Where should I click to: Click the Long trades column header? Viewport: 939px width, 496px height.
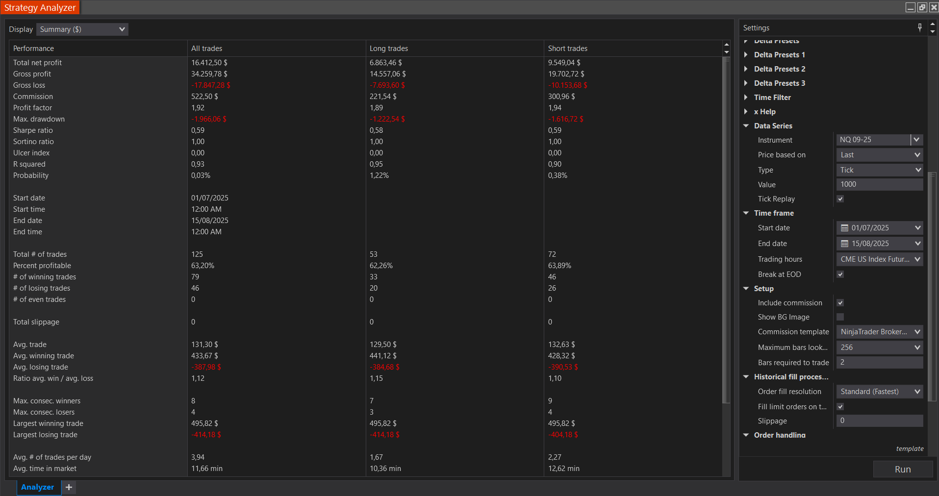pos(455,49)
